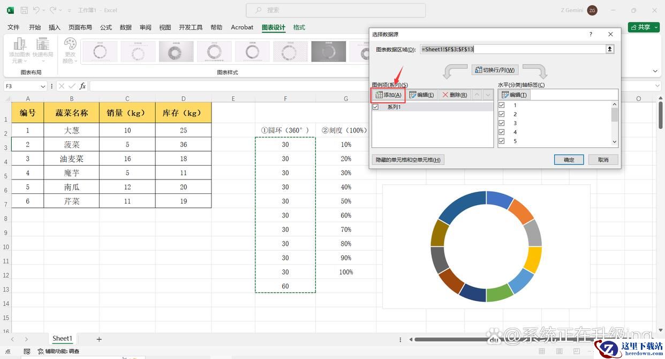
Task: Open the Name Box dropdown
Action: pos(43,86)
